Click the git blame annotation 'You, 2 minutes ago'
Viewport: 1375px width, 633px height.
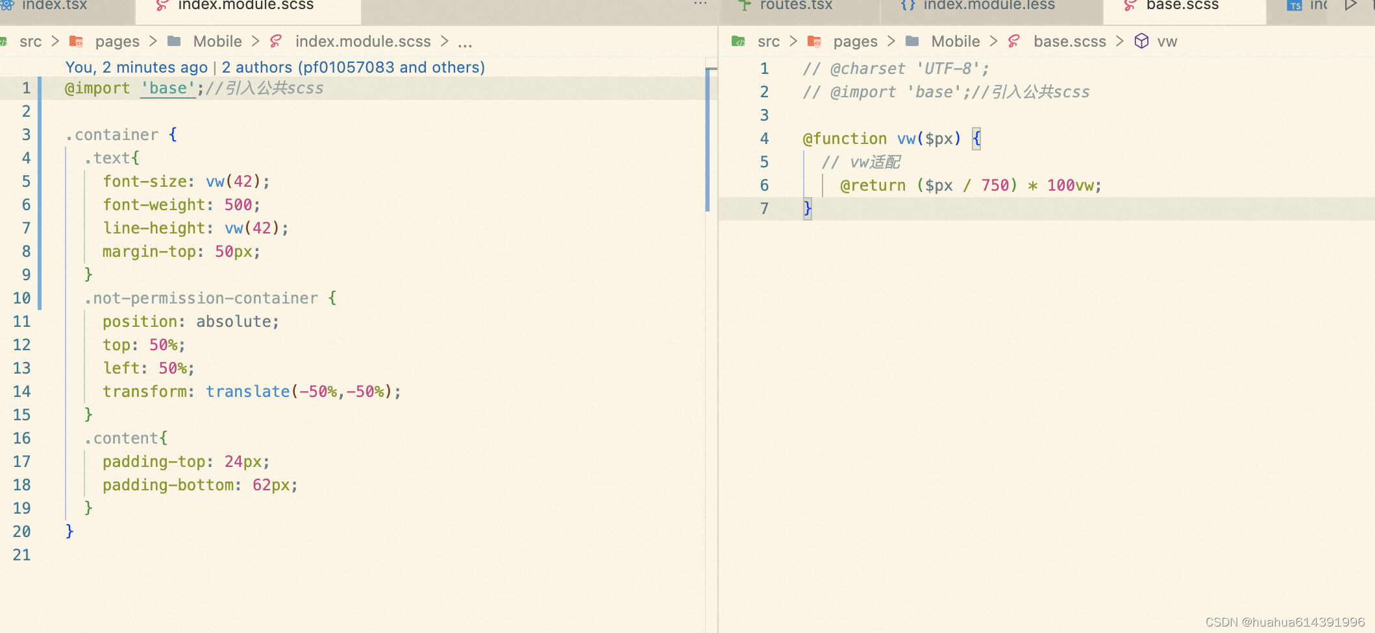pyautogui.click(x=136, y=67)
